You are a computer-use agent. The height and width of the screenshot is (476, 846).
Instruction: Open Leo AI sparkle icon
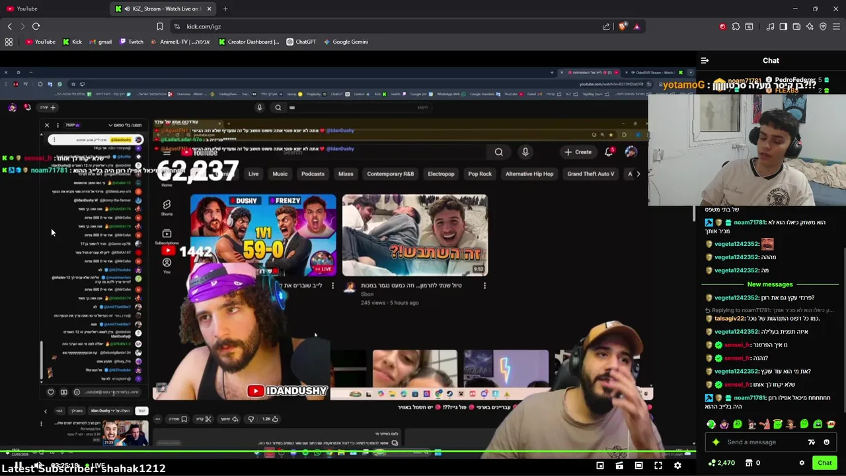pyautogui.click(x=810, y=26)
